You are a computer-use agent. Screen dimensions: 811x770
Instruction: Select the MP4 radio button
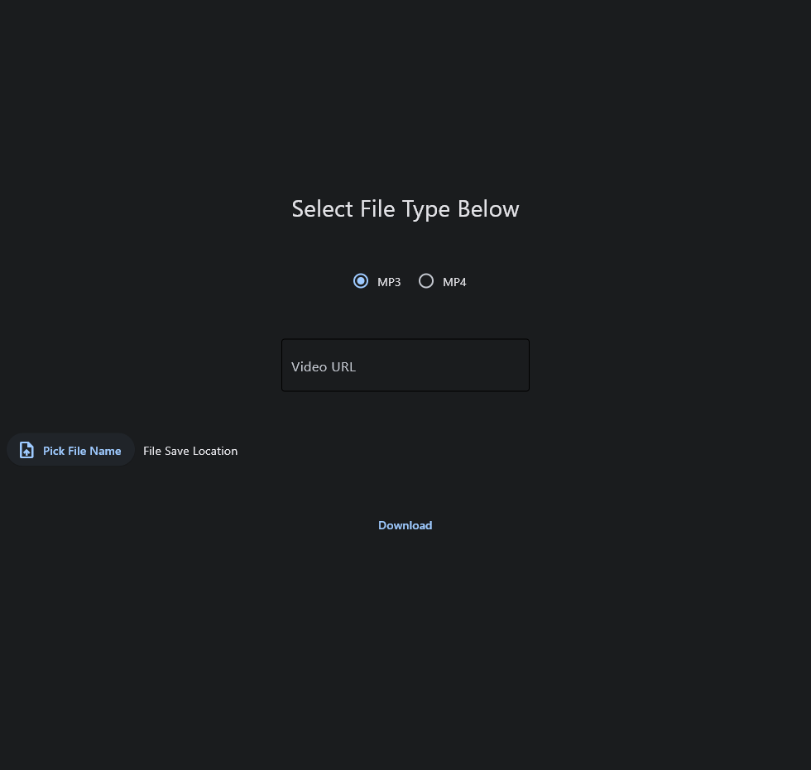(426, 281)
